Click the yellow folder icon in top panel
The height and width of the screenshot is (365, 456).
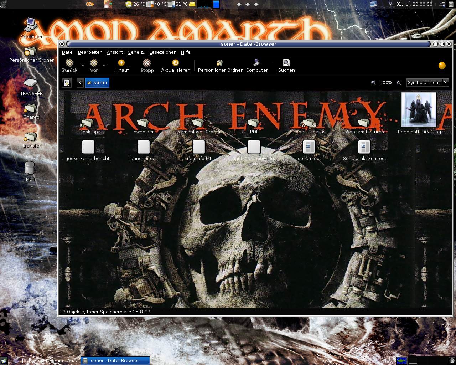pos(192,4)
